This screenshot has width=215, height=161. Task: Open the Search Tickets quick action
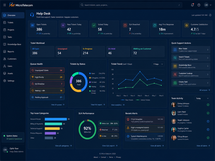point(191,58)
